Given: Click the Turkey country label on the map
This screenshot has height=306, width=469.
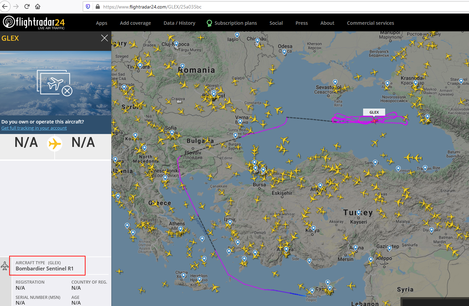Looking at the screenshot, I should click(358, 213).
